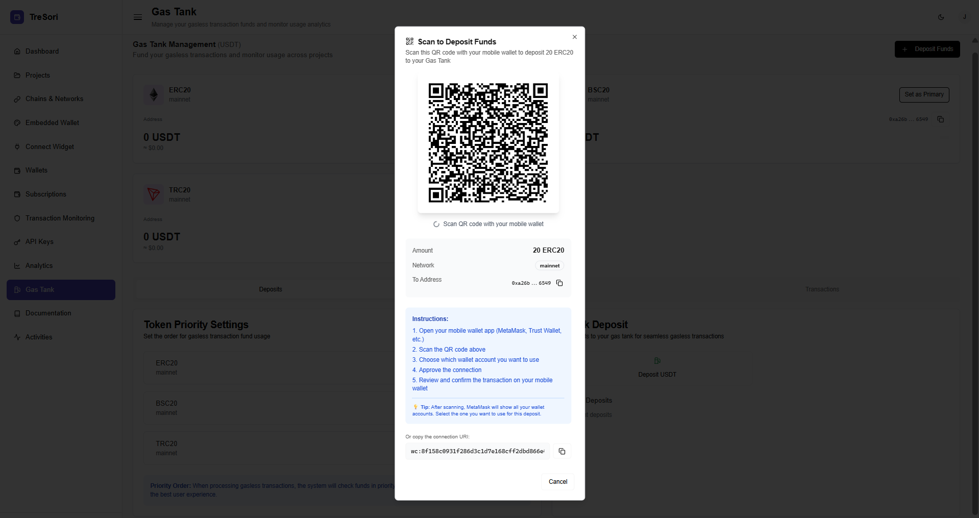Close the Scan to Deposit Funds dialog
The width and height of the screenshot is (979, 518).
coord(575,37)
